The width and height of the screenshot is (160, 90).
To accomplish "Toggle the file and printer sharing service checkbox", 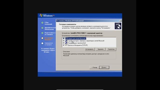I will (64, 41).
